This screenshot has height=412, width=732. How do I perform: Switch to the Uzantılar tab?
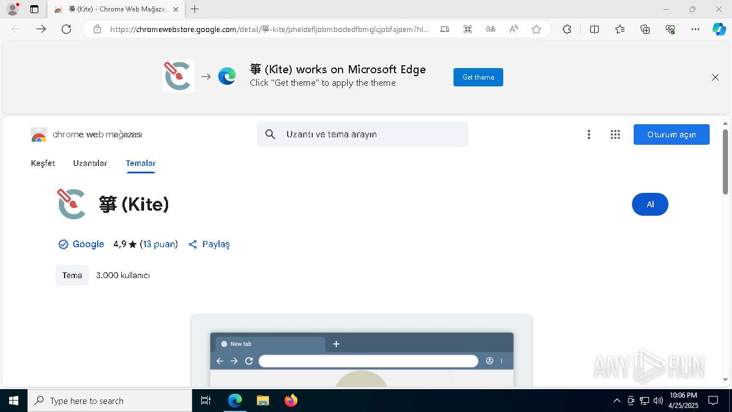pyautogui.click(x=90, y=163)
